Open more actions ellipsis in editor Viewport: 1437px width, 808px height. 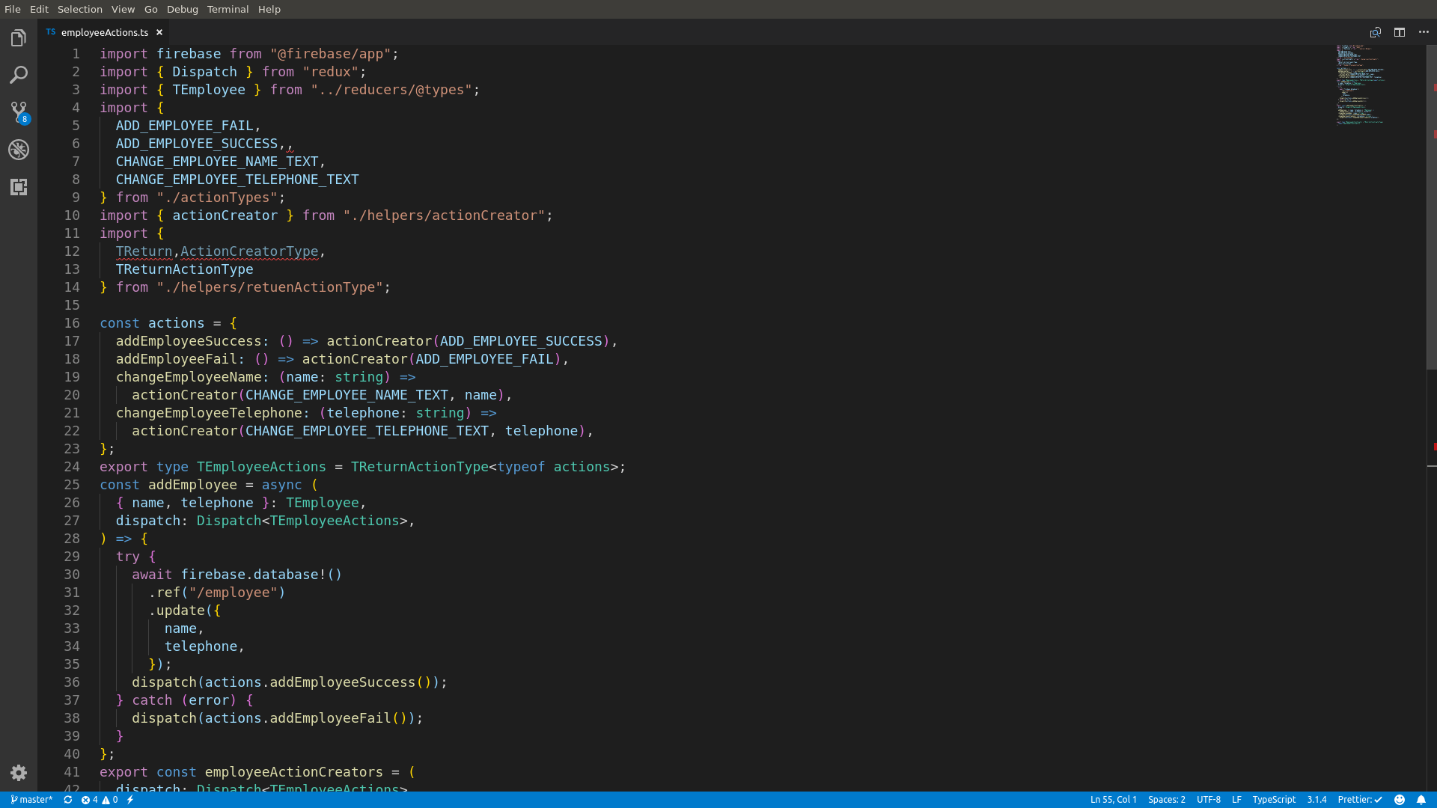(x=1424, y=32)
